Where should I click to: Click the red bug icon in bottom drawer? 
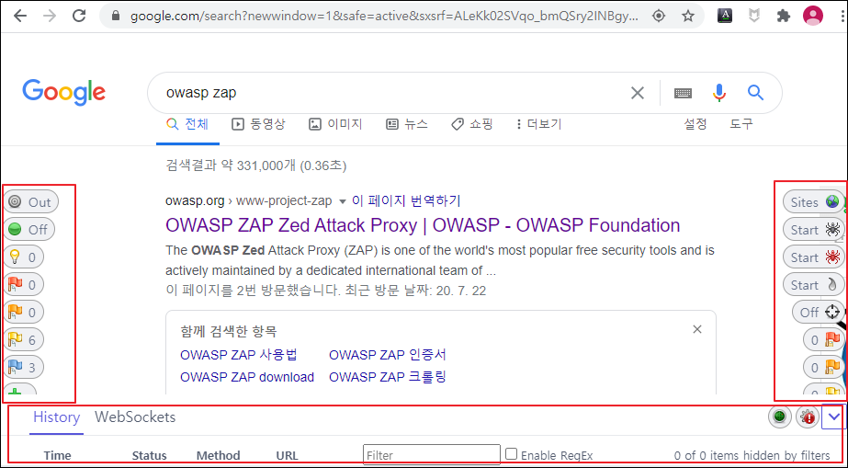(808, 417)
